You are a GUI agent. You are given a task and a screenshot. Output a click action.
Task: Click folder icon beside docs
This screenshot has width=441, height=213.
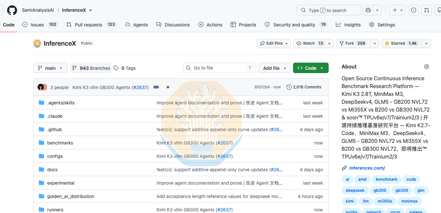pyautogui.click(x=41, y=170)
